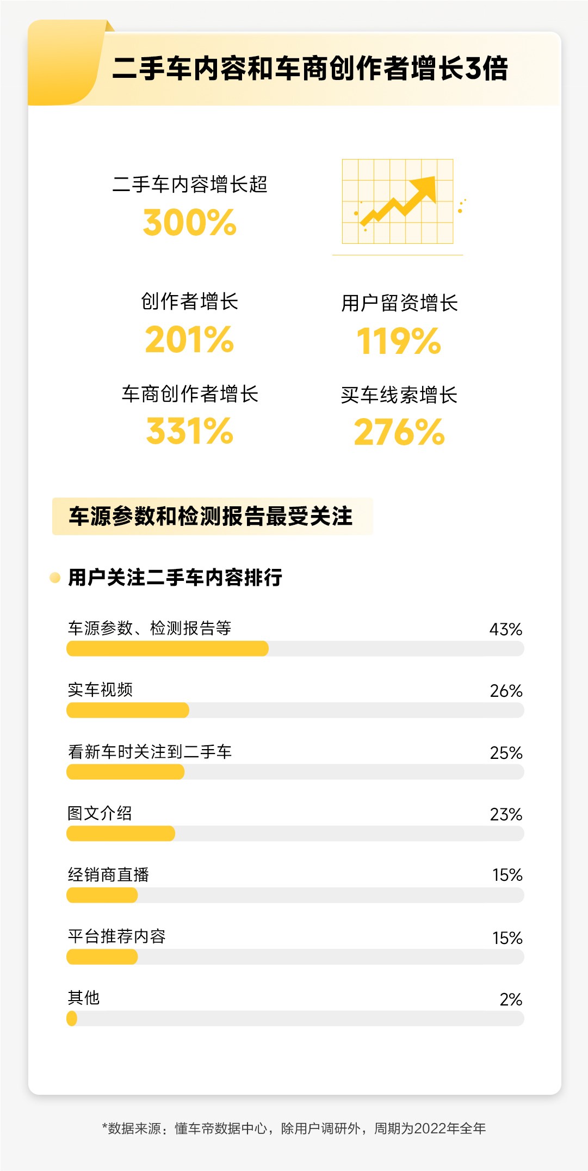Click the 实车视频 progress bar
588x1171 pixels.
click(295, 710)
